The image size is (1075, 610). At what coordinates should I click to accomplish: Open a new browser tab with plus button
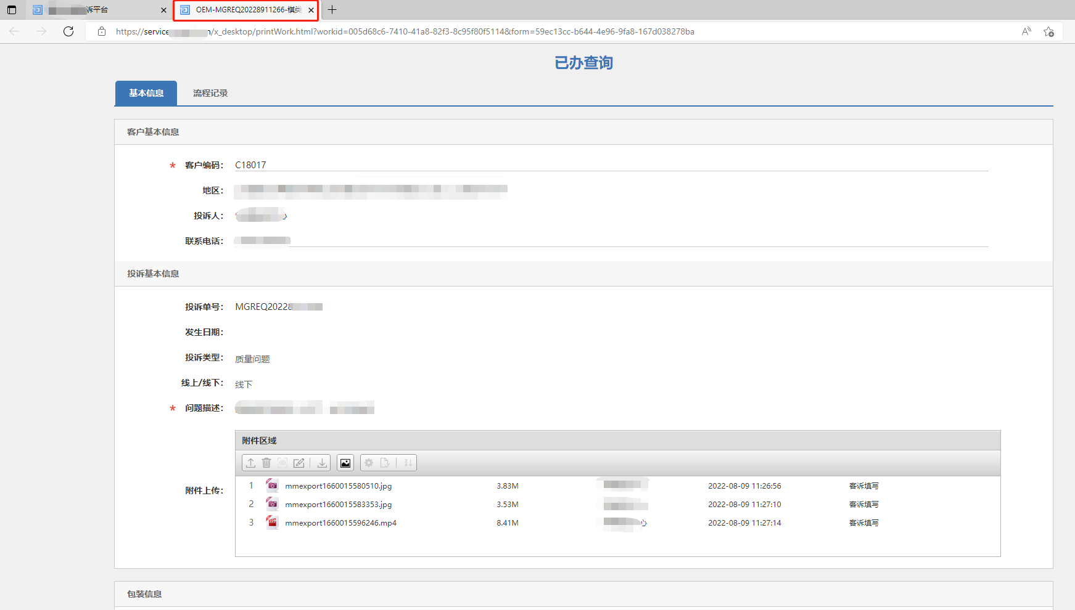pos(332,10)
